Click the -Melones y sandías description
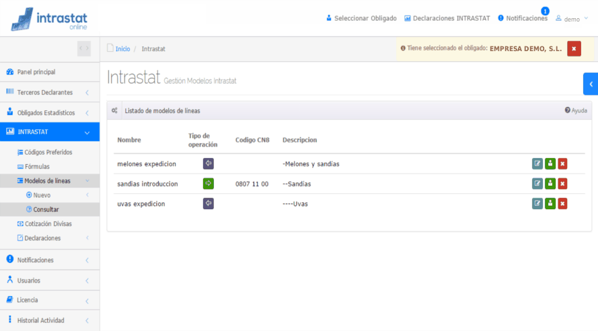Image resolution: width=598 pixels, height=331 pixels. pyautogui.click(x=311, y=164)
